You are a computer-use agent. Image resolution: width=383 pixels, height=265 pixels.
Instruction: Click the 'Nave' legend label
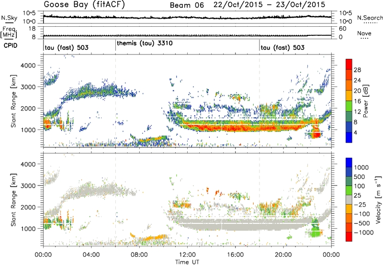pos(364,33)
